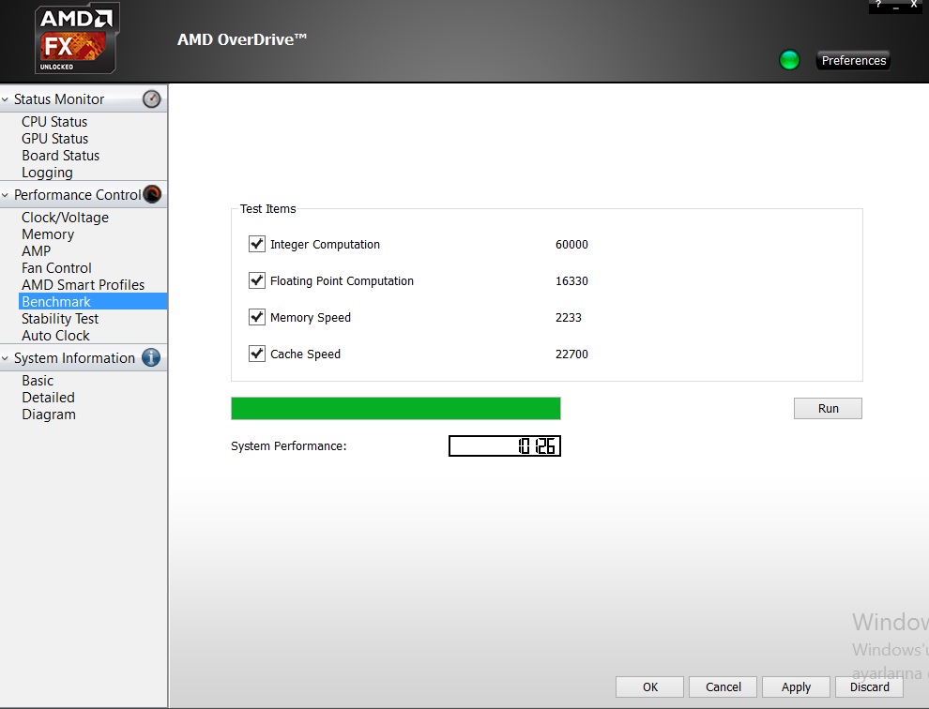
Task: Show Detailed system information
Action: 48,398
